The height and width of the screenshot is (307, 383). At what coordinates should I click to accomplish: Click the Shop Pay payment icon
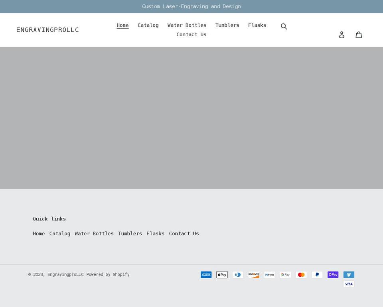pos(333,275)
